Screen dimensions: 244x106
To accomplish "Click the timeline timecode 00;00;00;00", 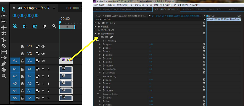I will click(25, 16).
